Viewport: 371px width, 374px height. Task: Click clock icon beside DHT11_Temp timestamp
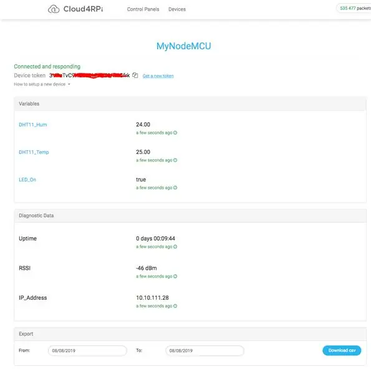175,160
